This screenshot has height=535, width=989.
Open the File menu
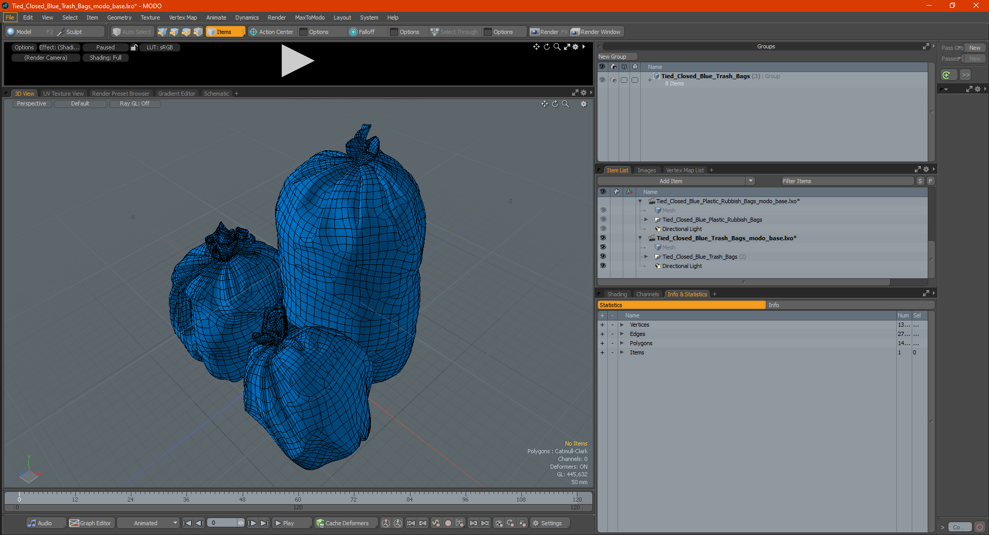(x=10, y=17)
